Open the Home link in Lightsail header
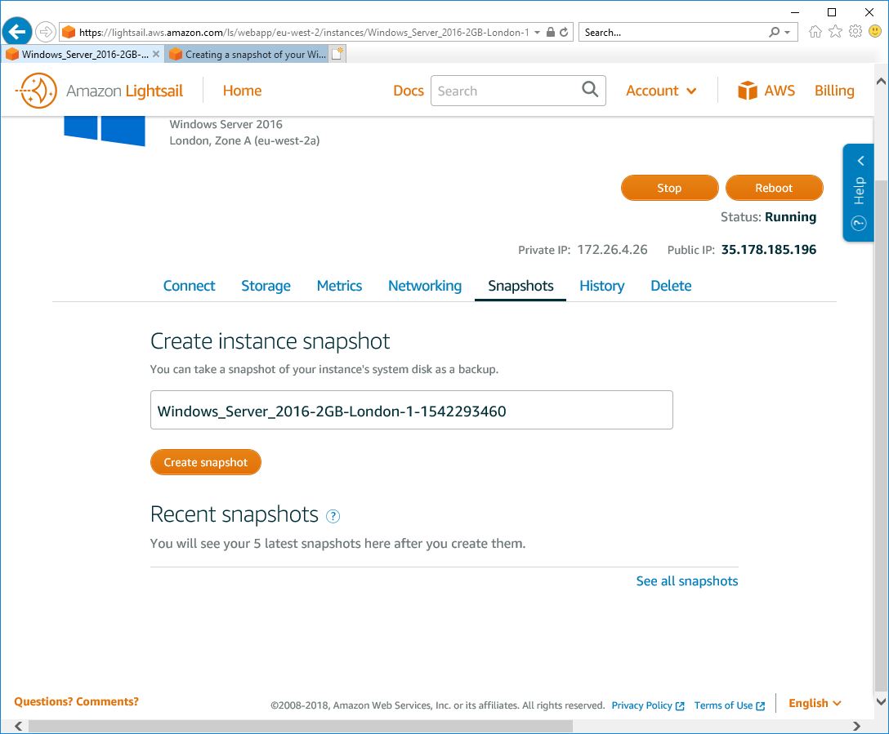Image resolution: width=889 pixels, height=734 pixels. point(242,91)
